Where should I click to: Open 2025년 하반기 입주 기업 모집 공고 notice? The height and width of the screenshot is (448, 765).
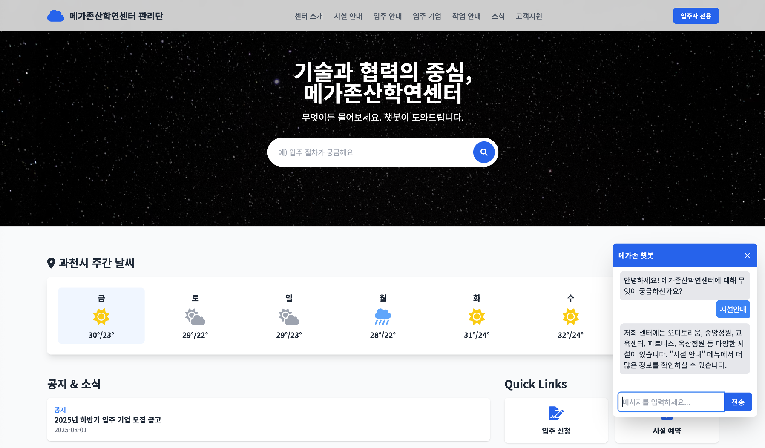(107, 420)
